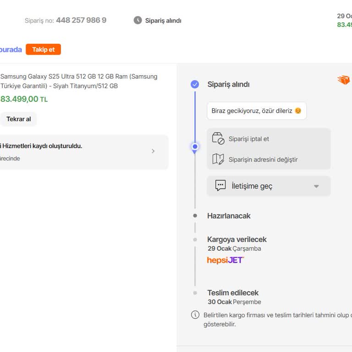Click the Teslim edilecek timeline dot
352x352 pixels.
(195, 293)
